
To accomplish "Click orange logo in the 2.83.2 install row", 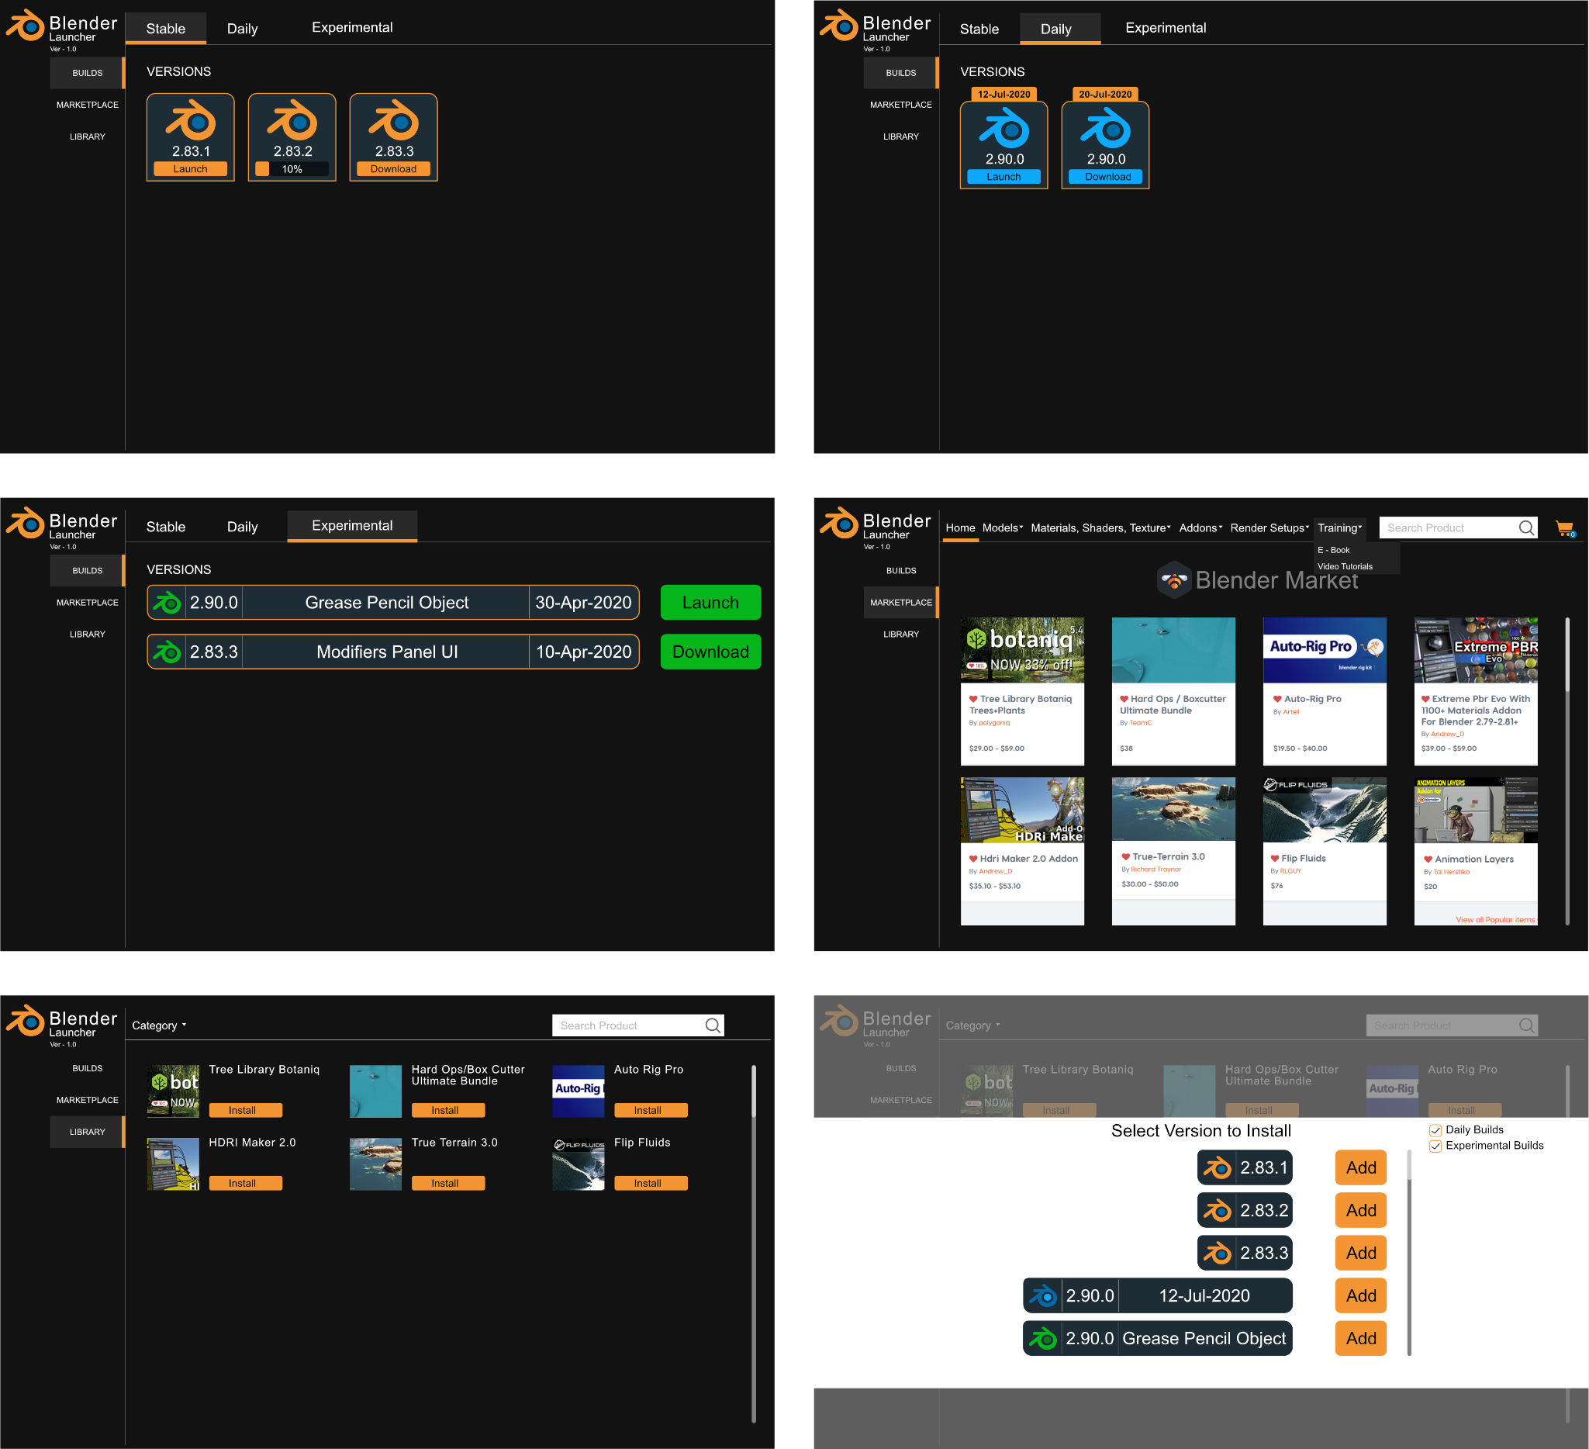I will (x=1217, y=1210).
